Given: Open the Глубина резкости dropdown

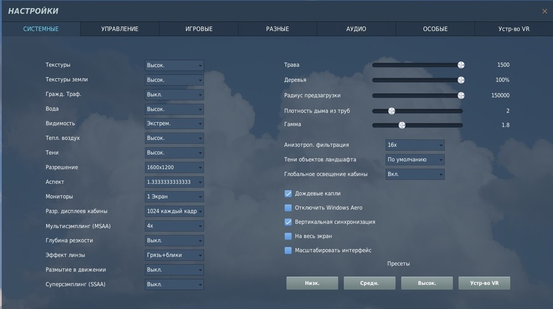Looking at the screenshot, I should pos(174,241).
